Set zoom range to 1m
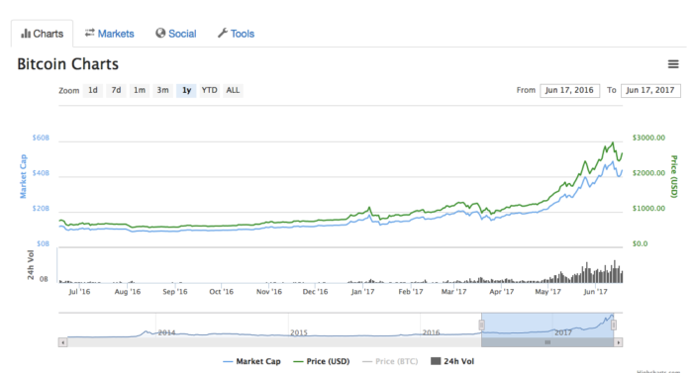The image size is (693, 373). tap(140, 91)
